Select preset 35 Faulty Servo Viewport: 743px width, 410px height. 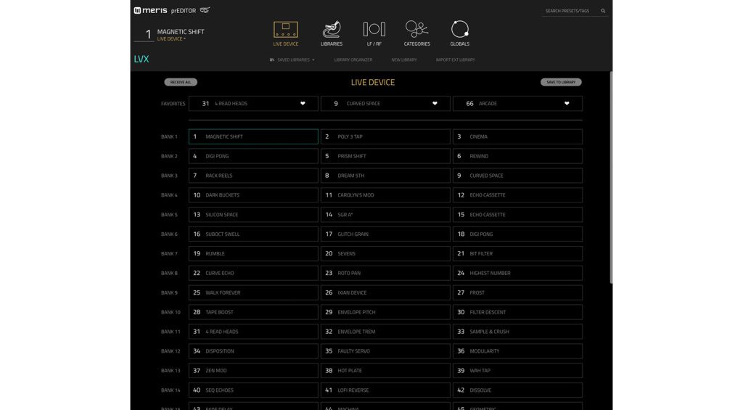(x=385, y=351)
